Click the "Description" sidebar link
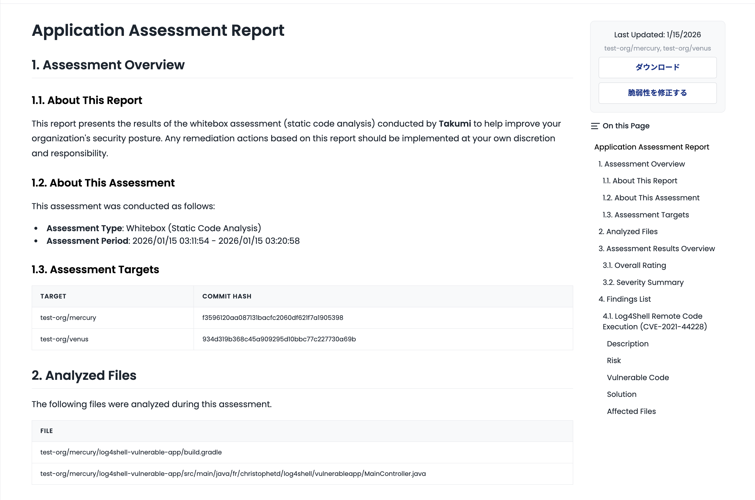Viewport: 755px width, 500px height. [627, 344]
